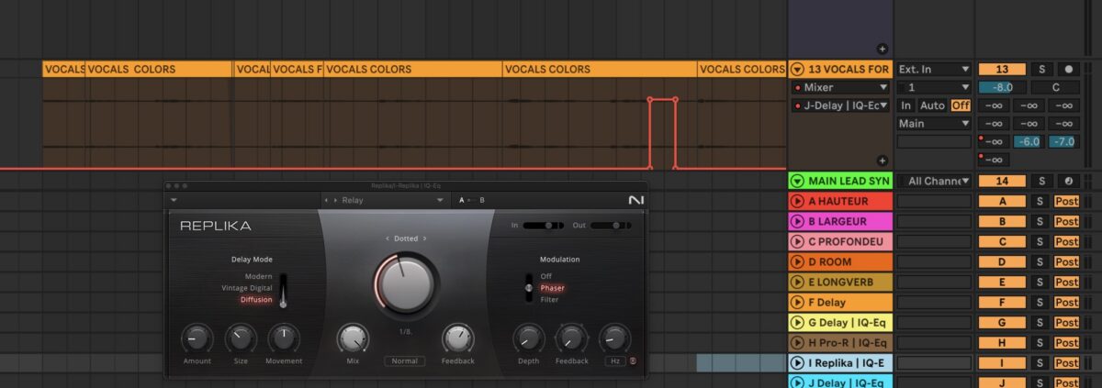Set modulation to Filter
The image size is (1102, 388).
point(549,299)
